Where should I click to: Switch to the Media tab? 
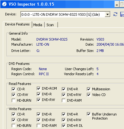(x=38, y=25)
